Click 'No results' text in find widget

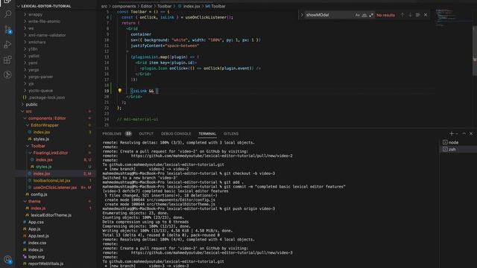385,15
